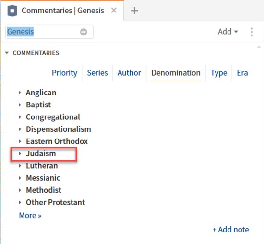The width and height of the screenshot is (264, 244).
Task: Close the Commentaries | Genesis tab
Action: pyautogui.click(x=114, y=11)
